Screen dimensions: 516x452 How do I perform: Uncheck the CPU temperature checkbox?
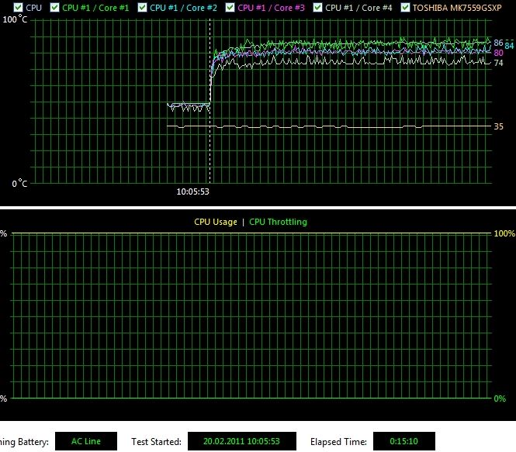(x=18, y=7)
